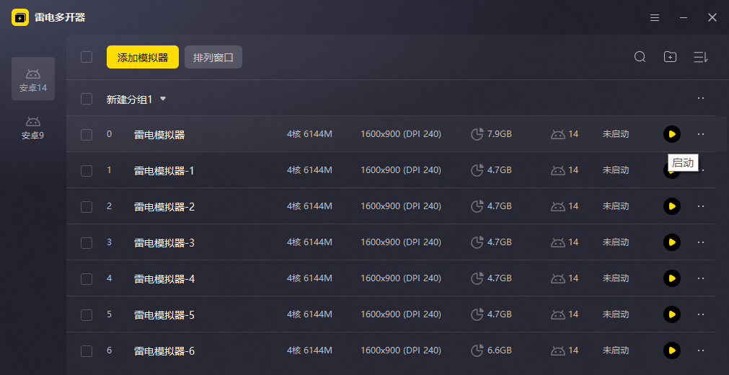Launch the 雷电模拟器-3 instance
The width and height of the screenshot is (729, 375).
(672, 242)
